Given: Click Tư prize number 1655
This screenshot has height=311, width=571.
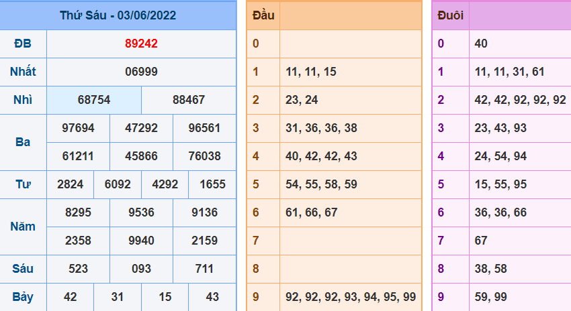Looking at the screenshot, I should tap(212, 184).
